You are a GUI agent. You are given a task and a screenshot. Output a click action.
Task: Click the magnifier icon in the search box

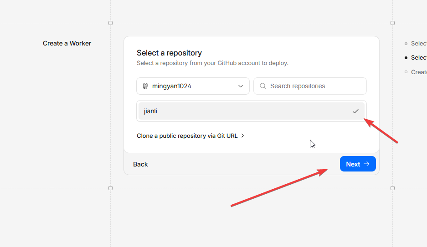point(262,86)
